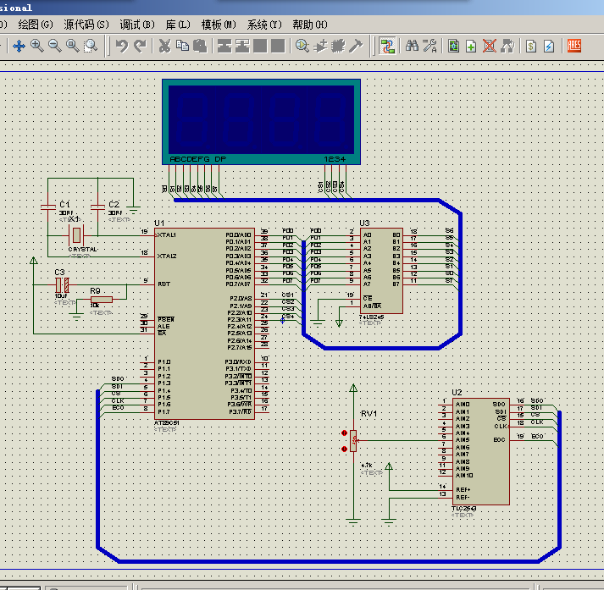This screenshot has height=590, width=604.
Task: Click the paste from clipboard icon
Action: [200, 47]
